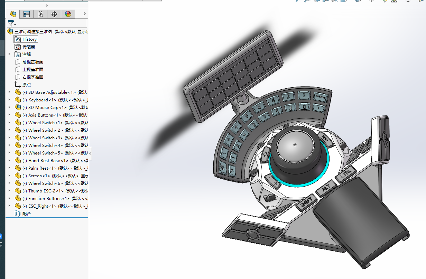Screen dimensions: 426x279
Task: Open the DimXpertManager crosshair tab
Action: point(54,14)
